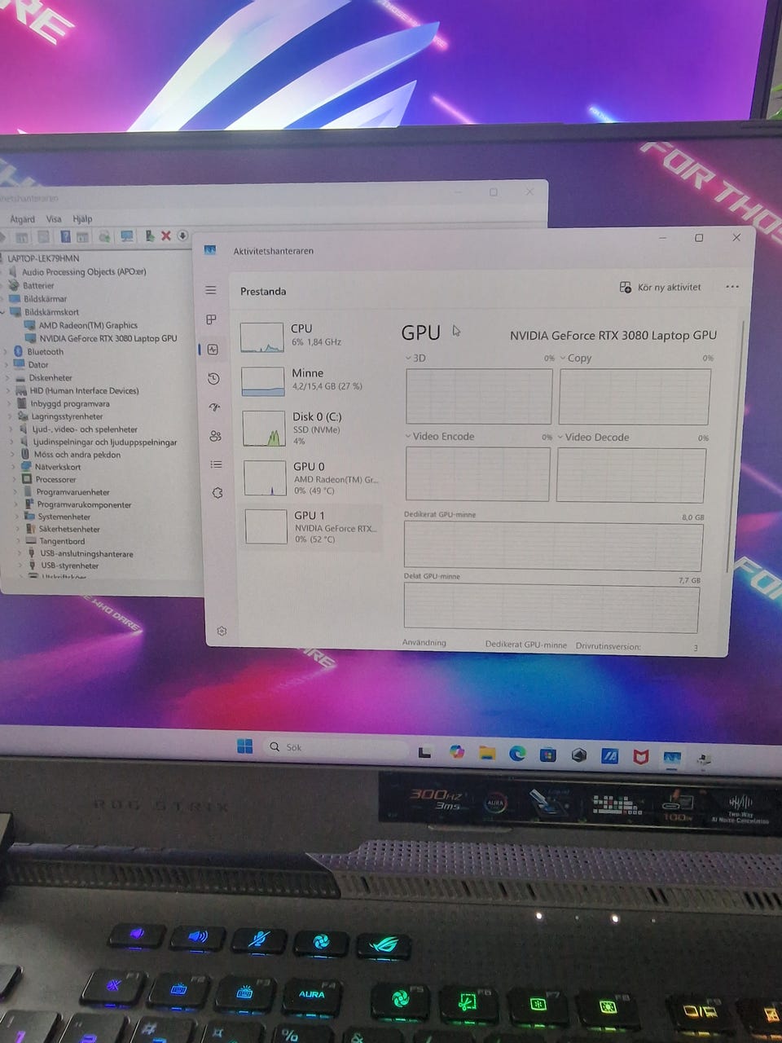Select the CPU performance card
782x1043 pixels.
pyautogui.click(x=310, y=336)
